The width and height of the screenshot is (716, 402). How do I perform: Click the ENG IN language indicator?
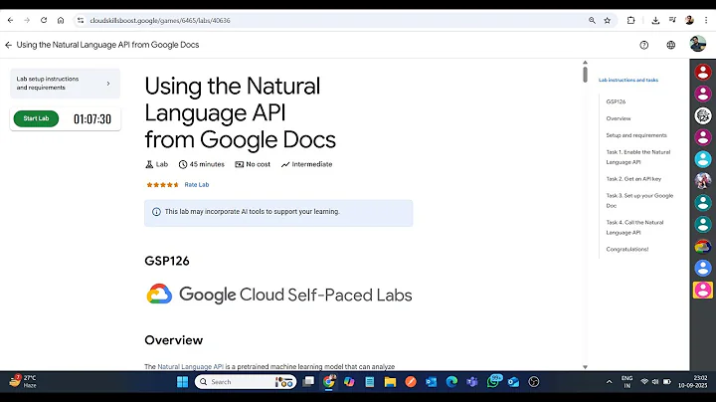626,382
